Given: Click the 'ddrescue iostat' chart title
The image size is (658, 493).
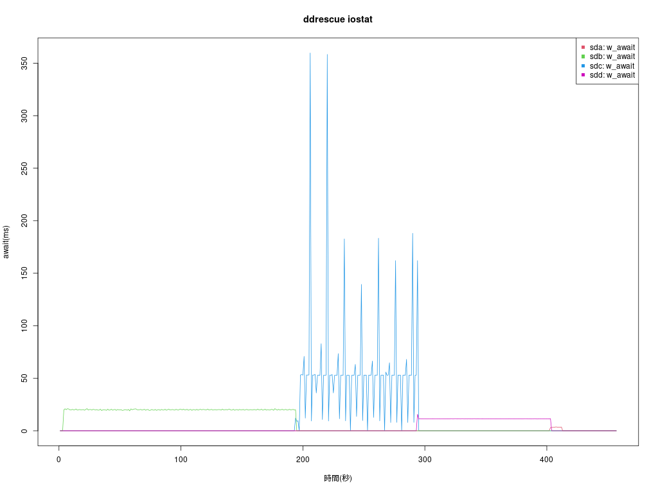Looking at the screenshot, I should [338, 19].
